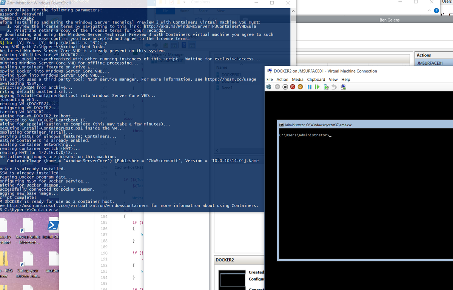Pause the DOCKER2 virtual machine
The image size is (453, 290).
[310, 87]
